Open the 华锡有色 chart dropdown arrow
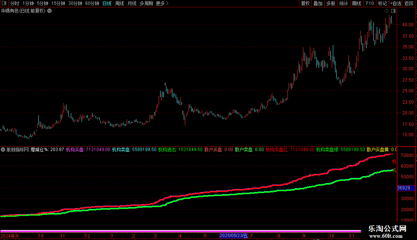 (49, 11)
